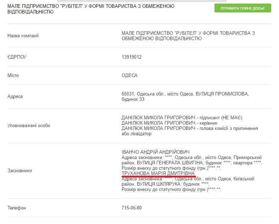The height and width of the screenshot is (224, 279).
Task: Click the underlined name ТРУХАНОВА МАРІЯ ДМИТРІВНА
Action: (158, 173)
